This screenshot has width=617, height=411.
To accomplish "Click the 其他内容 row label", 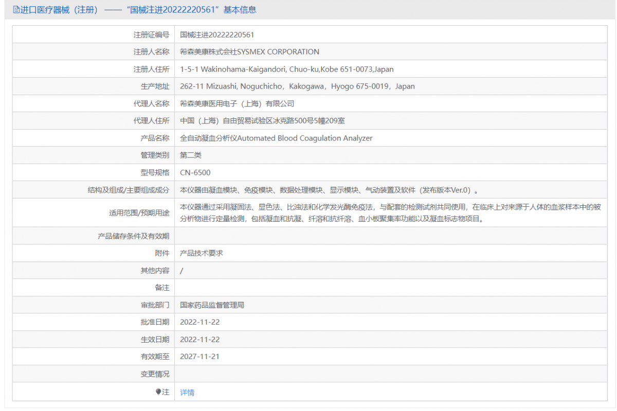I will 155,271.
